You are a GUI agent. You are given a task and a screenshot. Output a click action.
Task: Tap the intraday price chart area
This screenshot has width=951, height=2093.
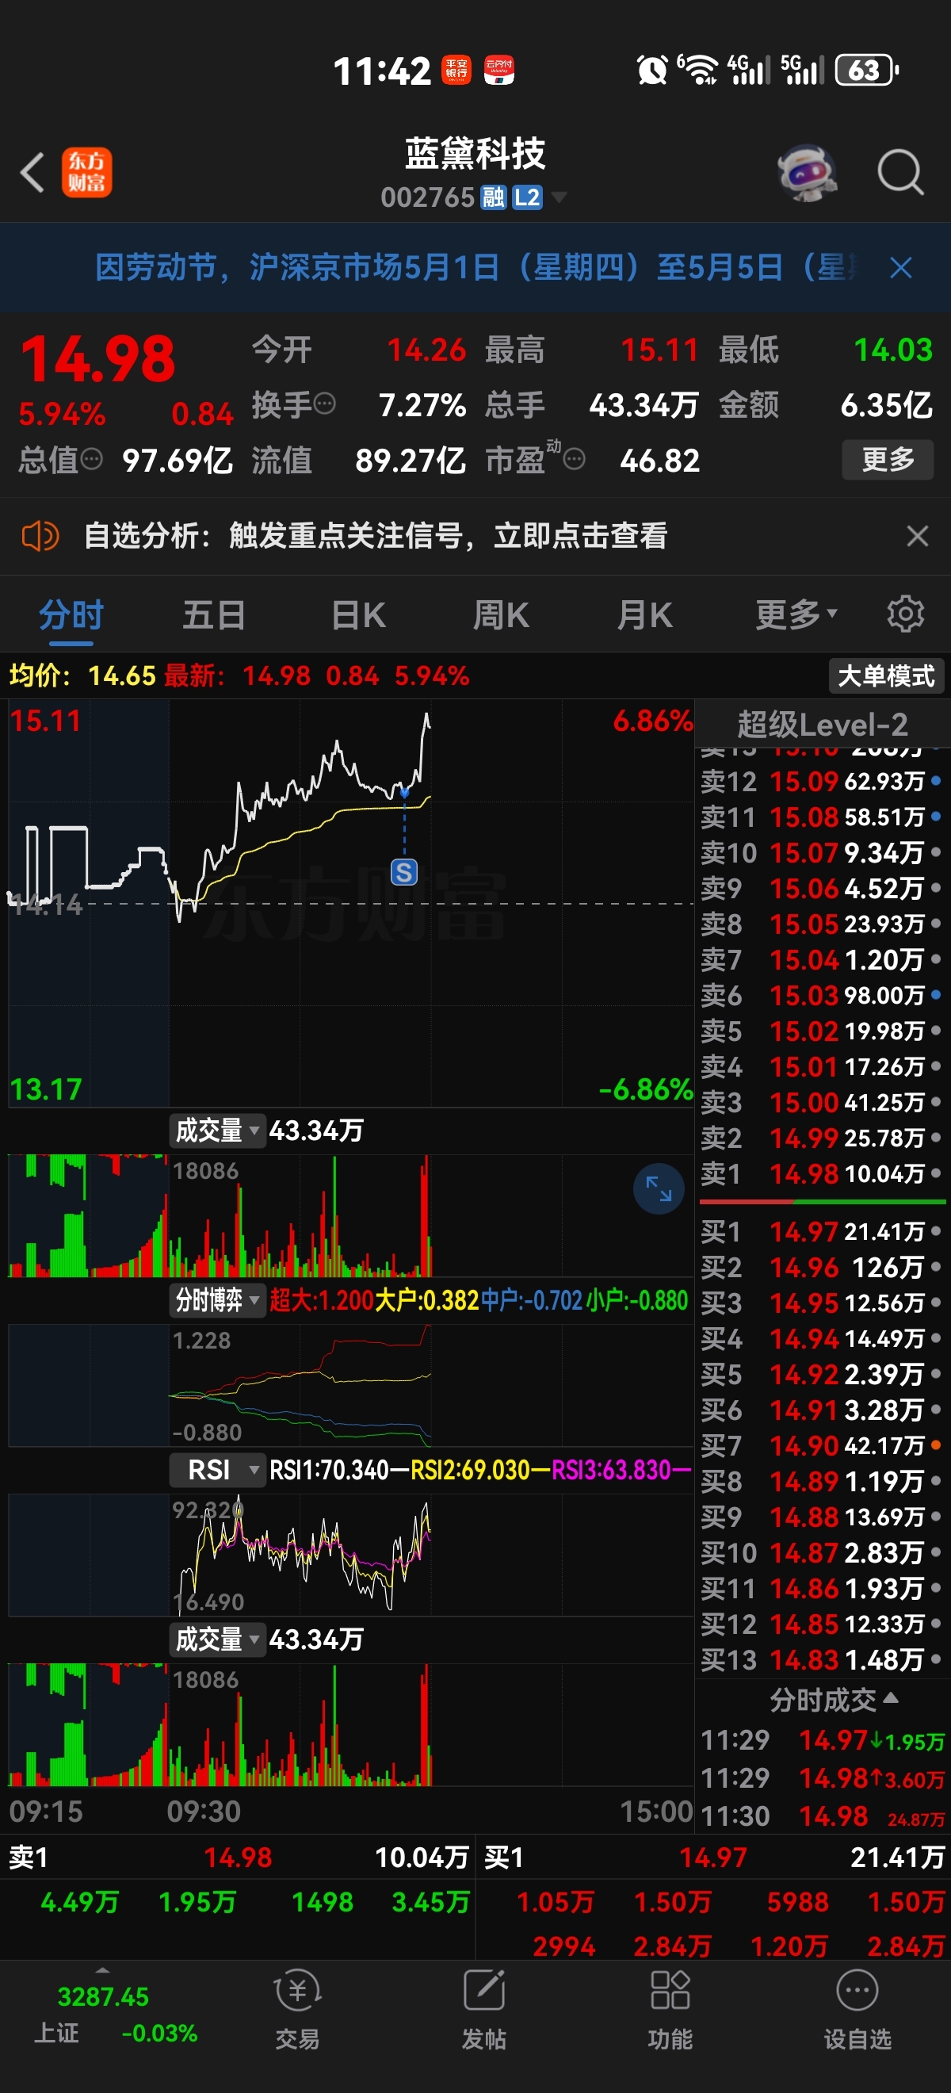[x=351, y=904]
